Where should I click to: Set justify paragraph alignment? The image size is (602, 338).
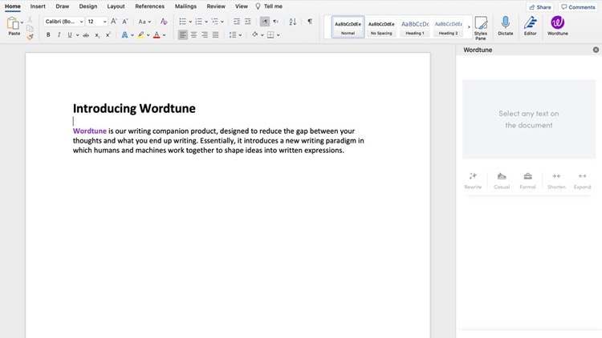pos(216,35)
